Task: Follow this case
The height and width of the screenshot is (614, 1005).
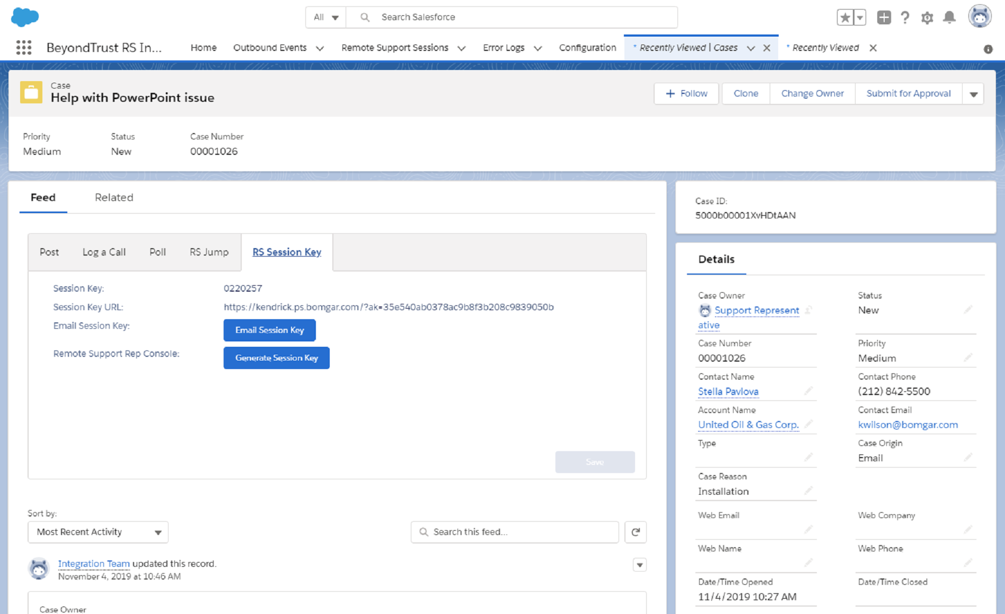Action: click(686, 93)
